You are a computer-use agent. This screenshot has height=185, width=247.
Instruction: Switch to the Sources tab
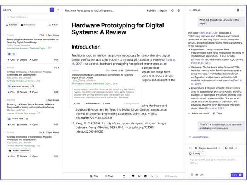click(x=12, y=25)
